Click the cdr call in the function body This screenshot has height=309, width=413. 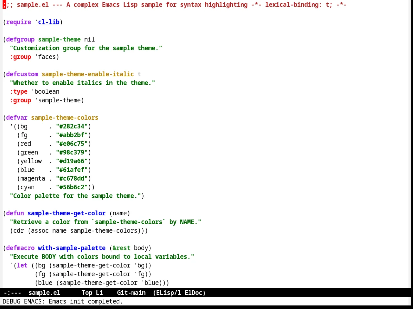(x=18, y=230)
